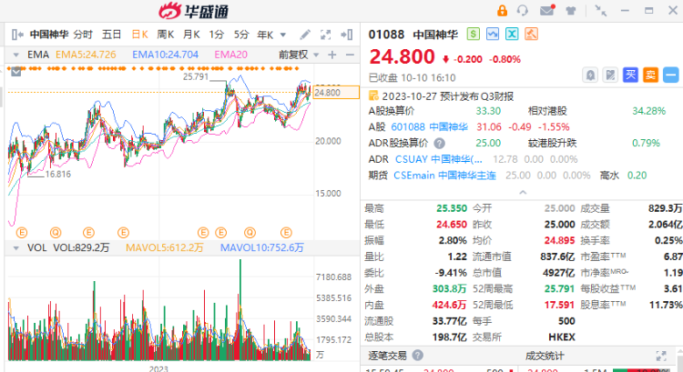Open the more periods dropdown after 年K
This screenshot has height=372, width=683.
pyautogui.click(x=282, y=35)
